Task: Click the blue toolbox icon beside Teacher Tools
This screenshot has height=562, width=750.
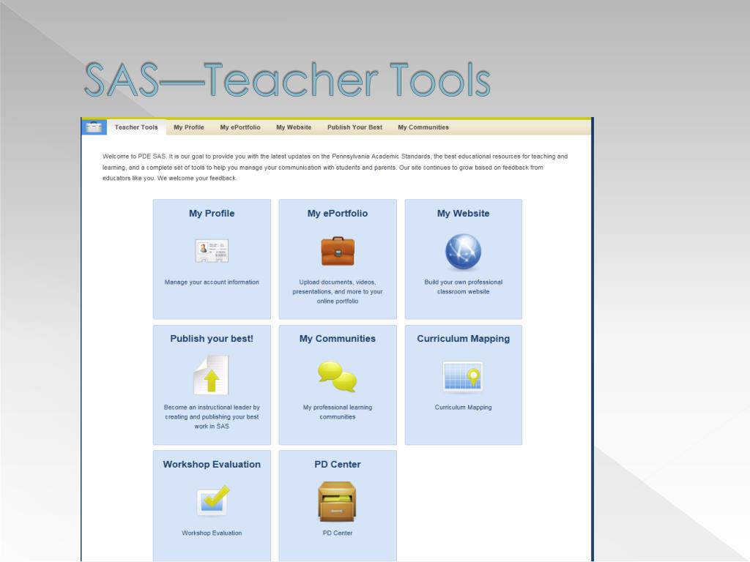Action: [94, 127]
